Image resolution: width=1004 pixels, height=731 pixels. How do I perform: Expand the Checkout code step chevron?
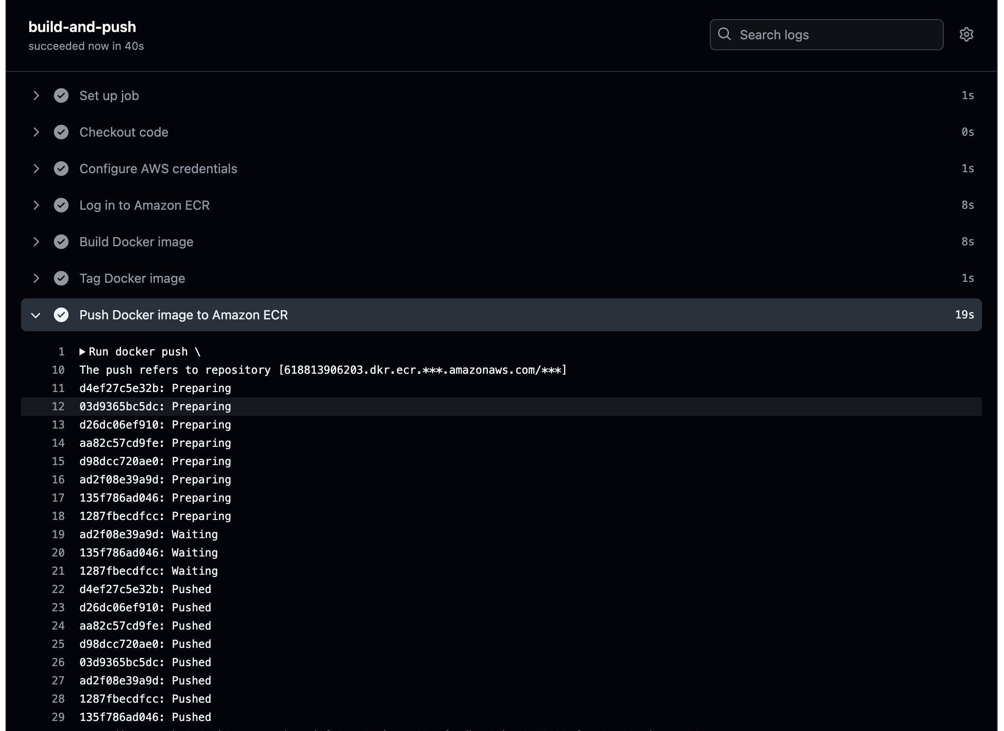36,132
